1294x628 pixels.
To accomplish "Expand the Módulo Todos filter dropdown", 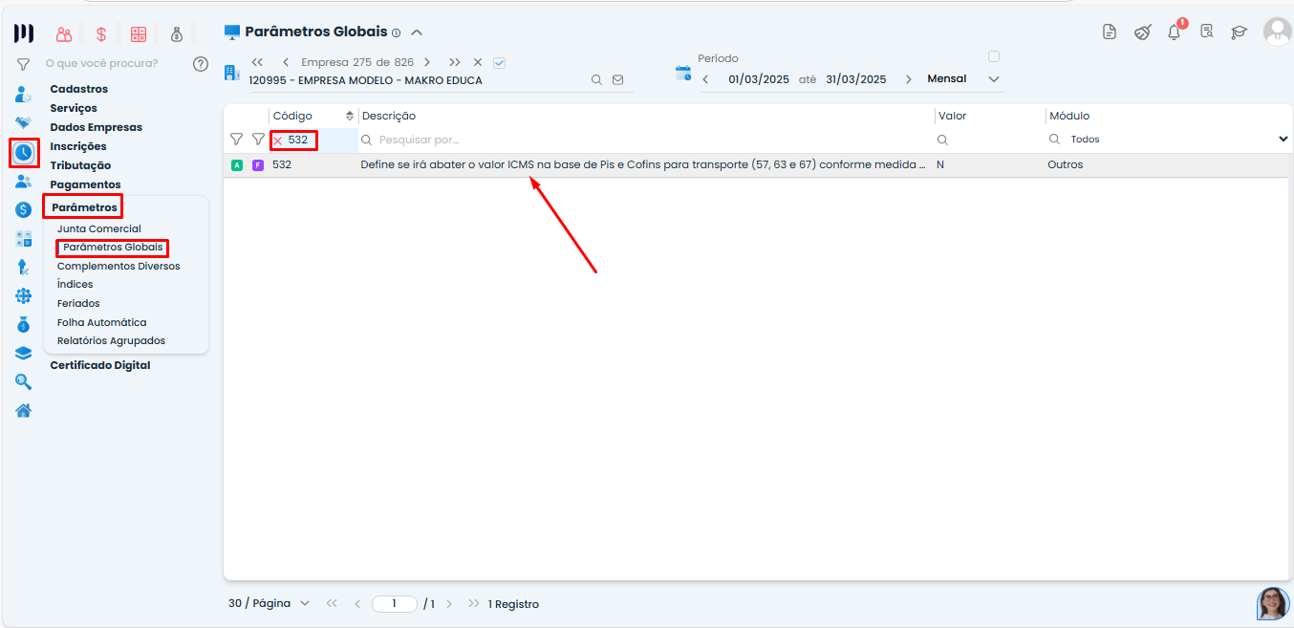I will tap(1283, 140).
